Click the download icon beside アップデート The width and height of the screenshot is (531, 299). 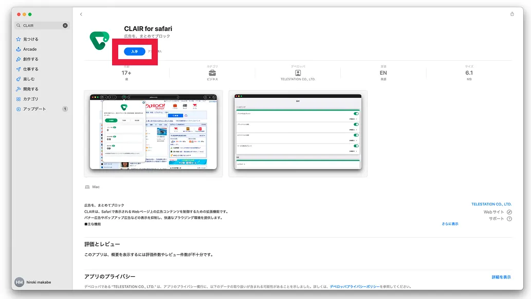pyautogui.click(x=19, y=109)
